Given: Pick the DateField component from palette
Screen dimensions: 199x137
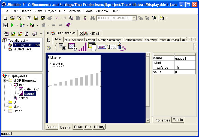Looking at the screenshot, I should tap(73, 47).
